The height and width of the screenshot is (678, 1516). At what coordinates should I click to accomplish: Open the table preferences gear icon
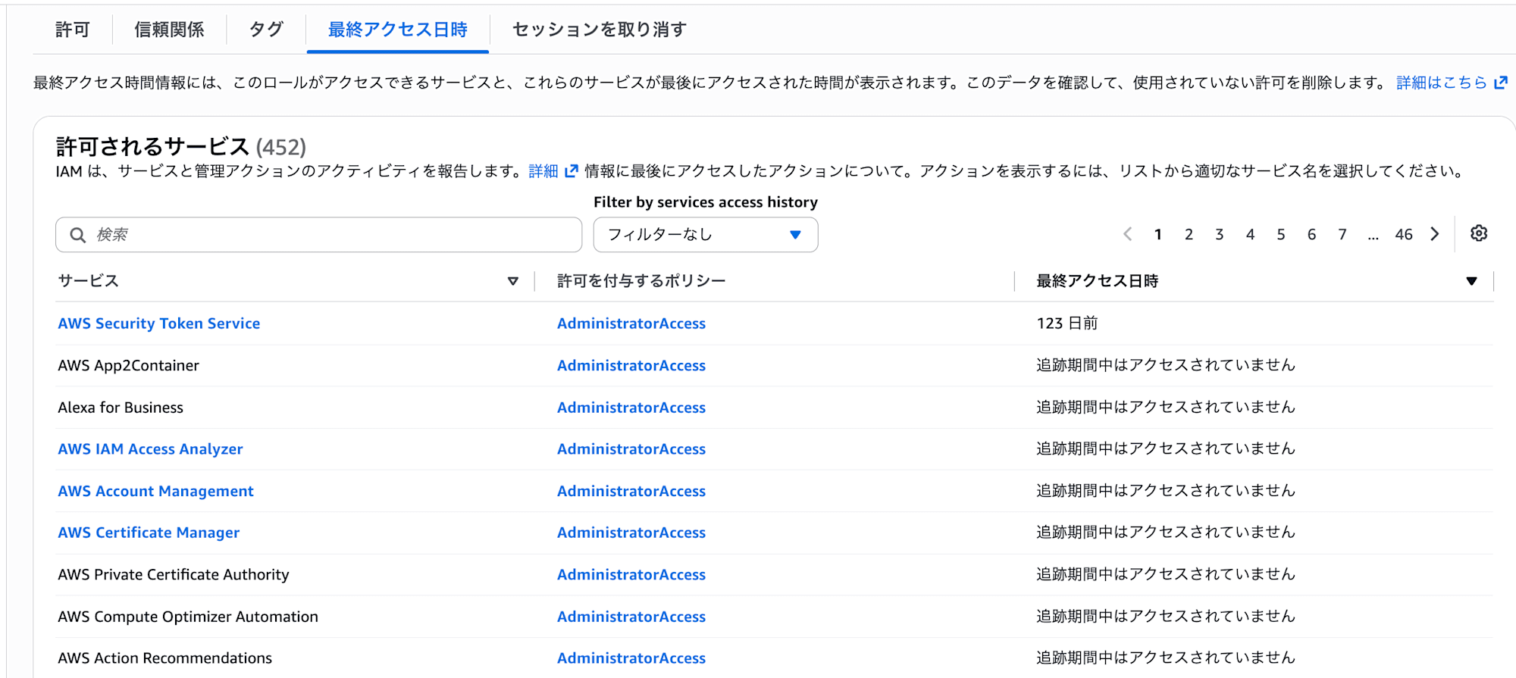click(1478, 233)
